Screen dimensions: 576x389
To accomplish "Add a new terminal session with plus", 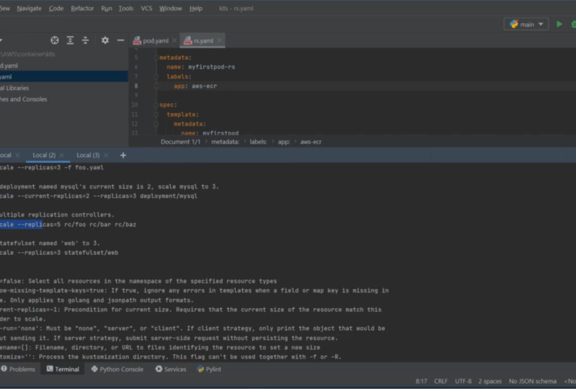I will point(123,155).
